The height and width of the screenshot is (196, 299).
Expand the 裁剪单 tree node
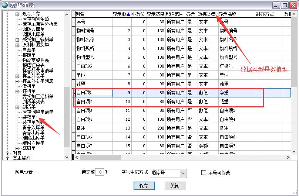coord(17,148)
